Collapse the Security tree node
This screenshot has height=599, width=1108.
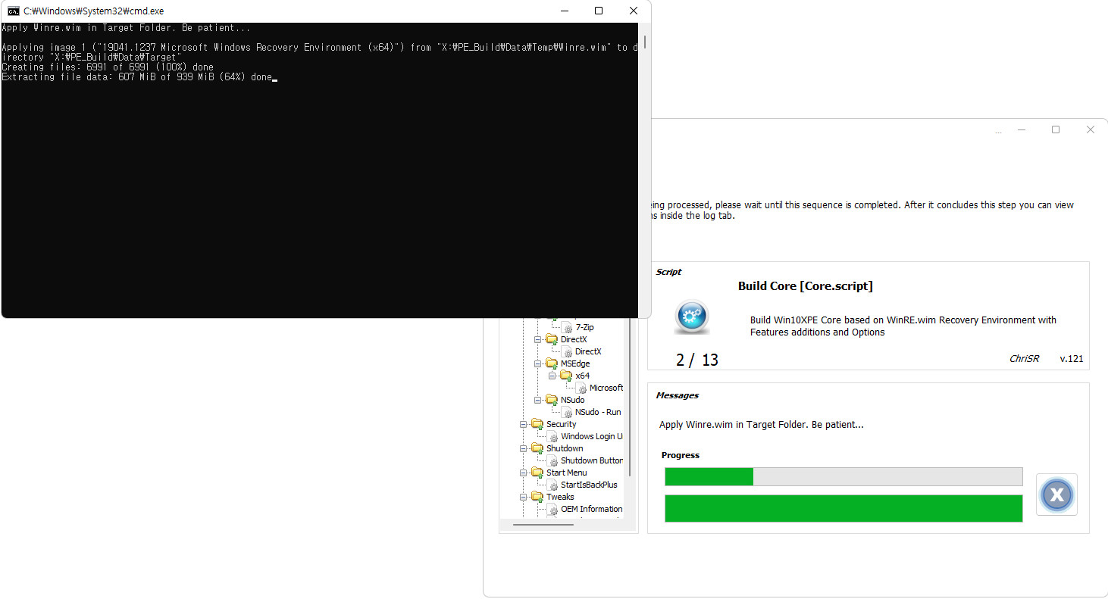tap(523, 424)
